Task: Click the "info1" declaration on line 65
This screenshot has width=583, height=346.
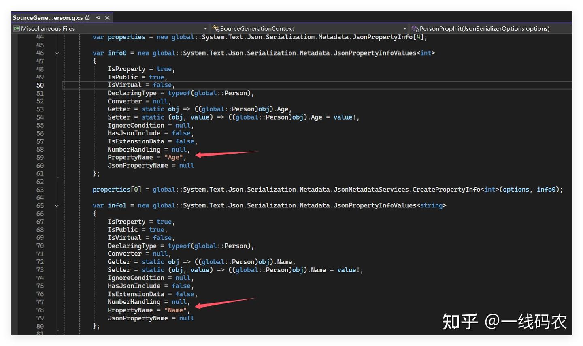Action: [117, 206]
